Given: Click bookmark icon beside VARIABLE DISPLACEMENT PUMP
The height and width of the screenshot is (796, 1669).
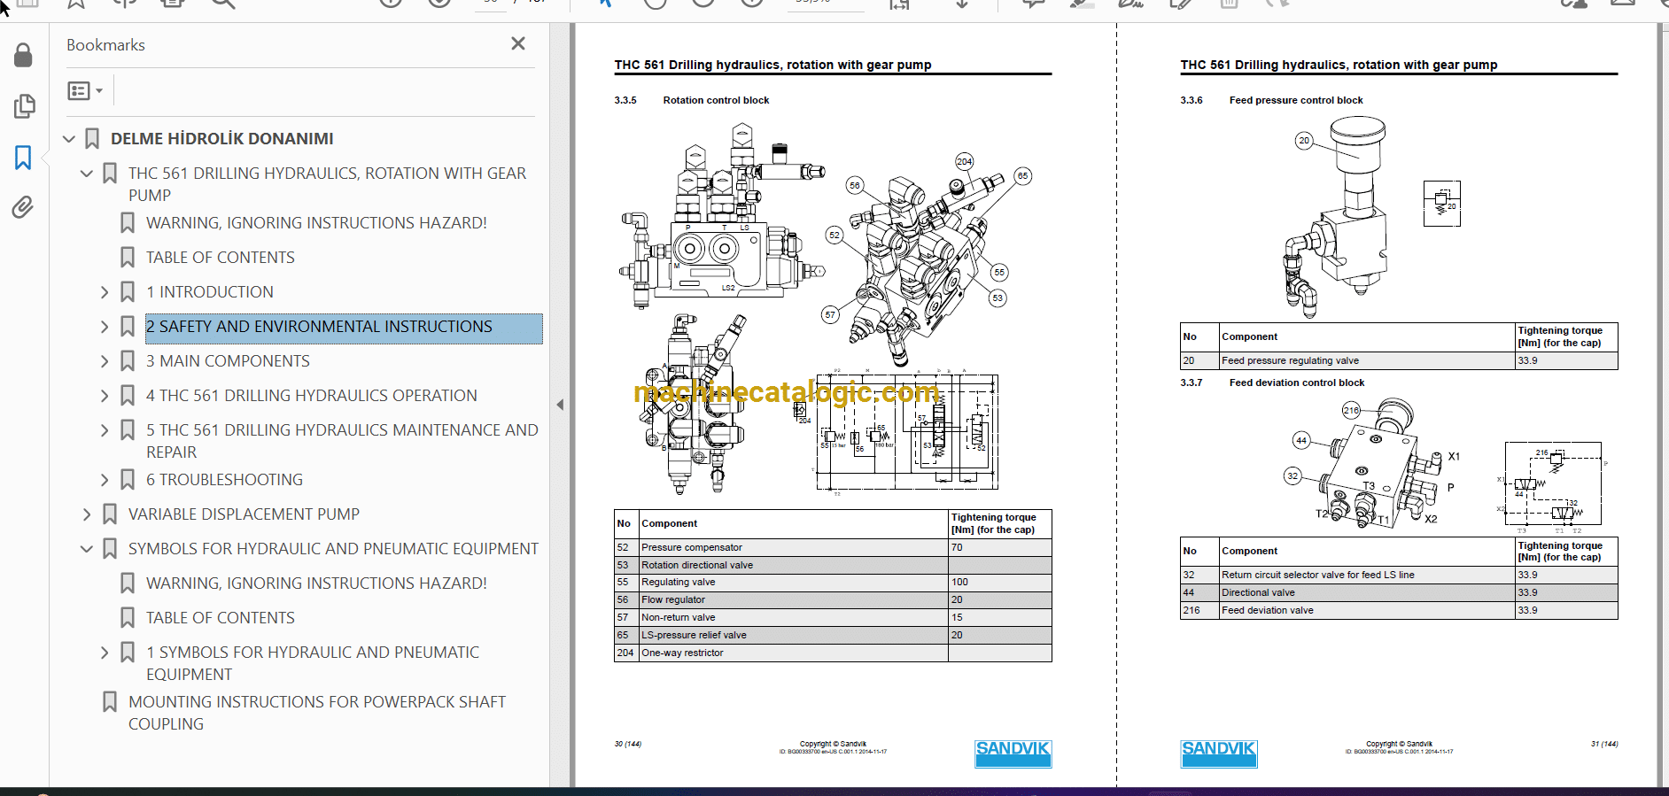Looking at the screenshot, I should 110,514.
